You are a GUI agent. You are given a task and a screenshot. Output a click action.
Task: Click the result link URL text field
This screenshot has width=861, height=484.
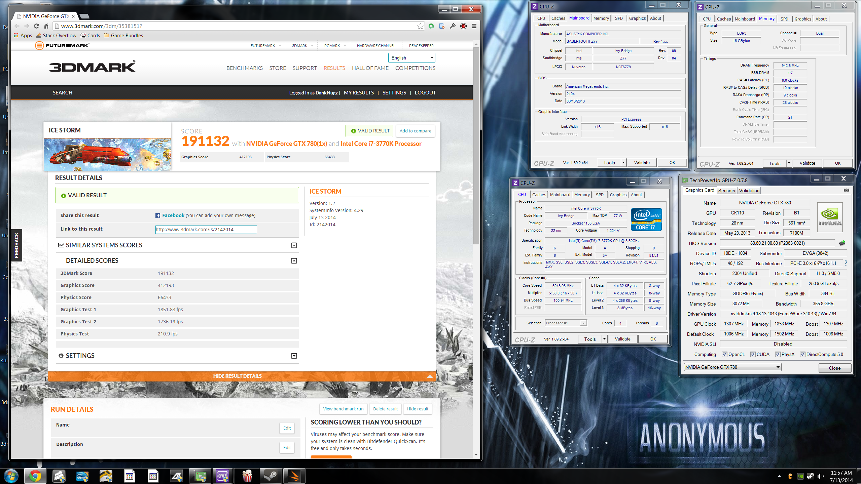(x=206, y=230)
